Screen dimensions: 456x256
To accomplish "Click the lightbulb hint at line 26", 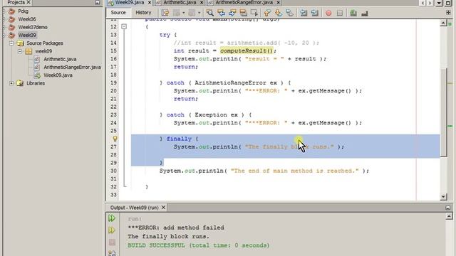I will tap(115, 139).
